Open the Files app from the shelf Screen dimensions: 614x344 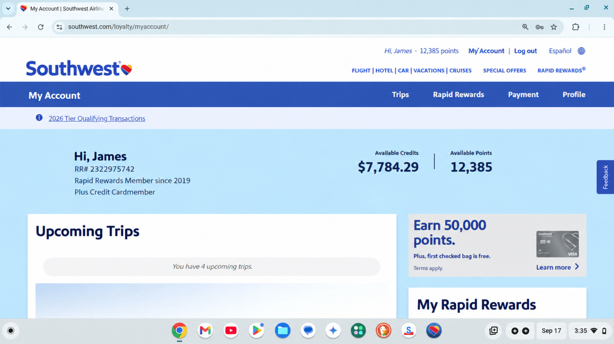coord(282,331)
